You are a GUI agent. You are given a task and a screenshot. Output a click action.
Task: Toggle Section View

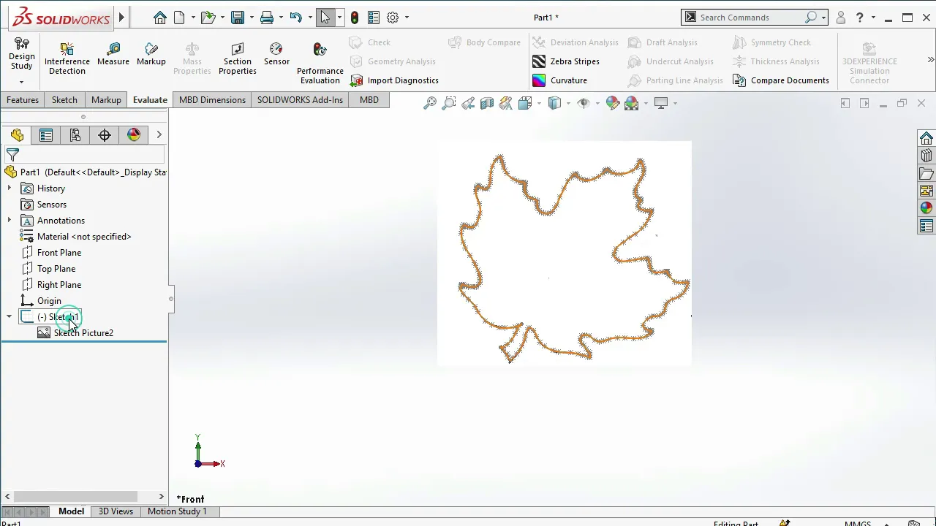[x=487, y=103]
